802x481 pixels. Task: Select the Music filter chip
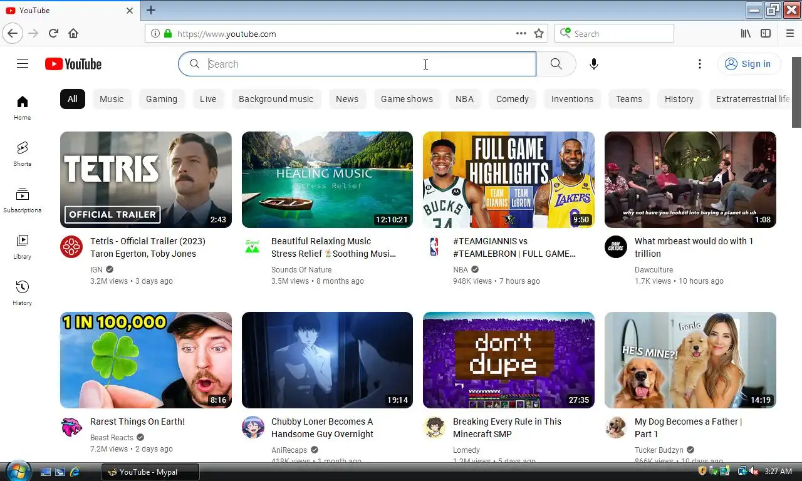tap(112, 99)
